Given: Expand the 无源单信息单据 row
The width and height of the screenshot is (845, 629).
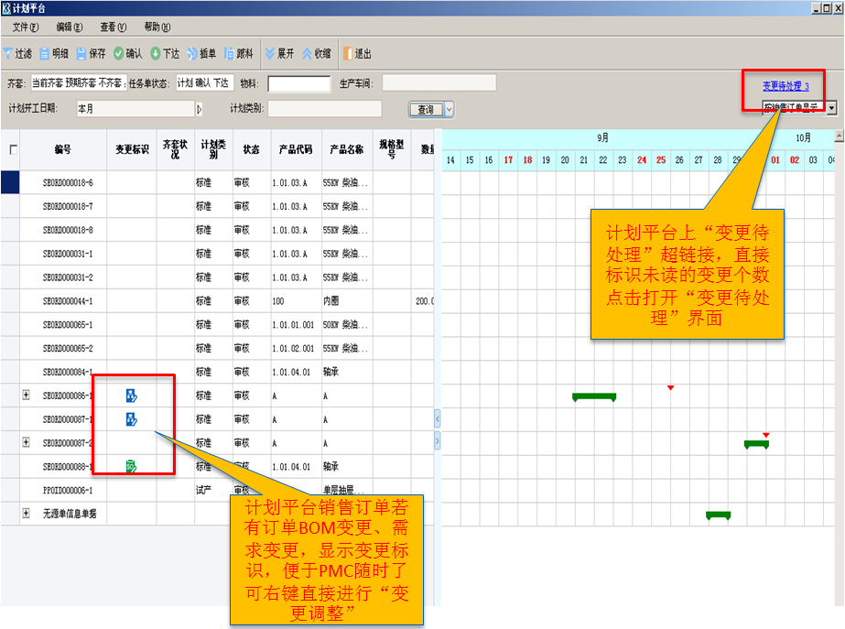Looking at the screenshot, I should coord(26,515).
